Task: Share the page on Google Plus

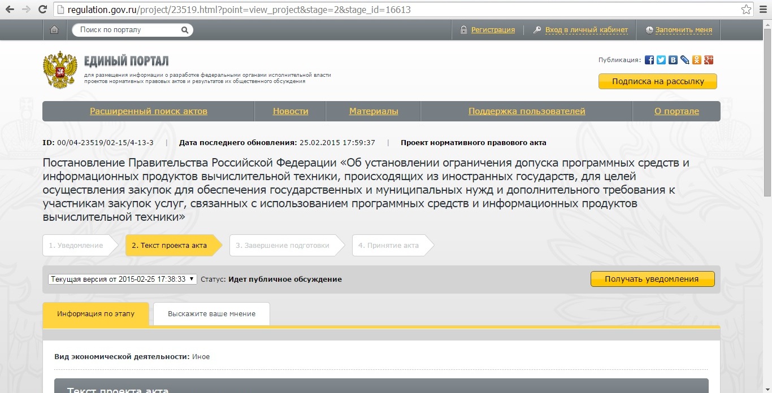Action: 709,60
